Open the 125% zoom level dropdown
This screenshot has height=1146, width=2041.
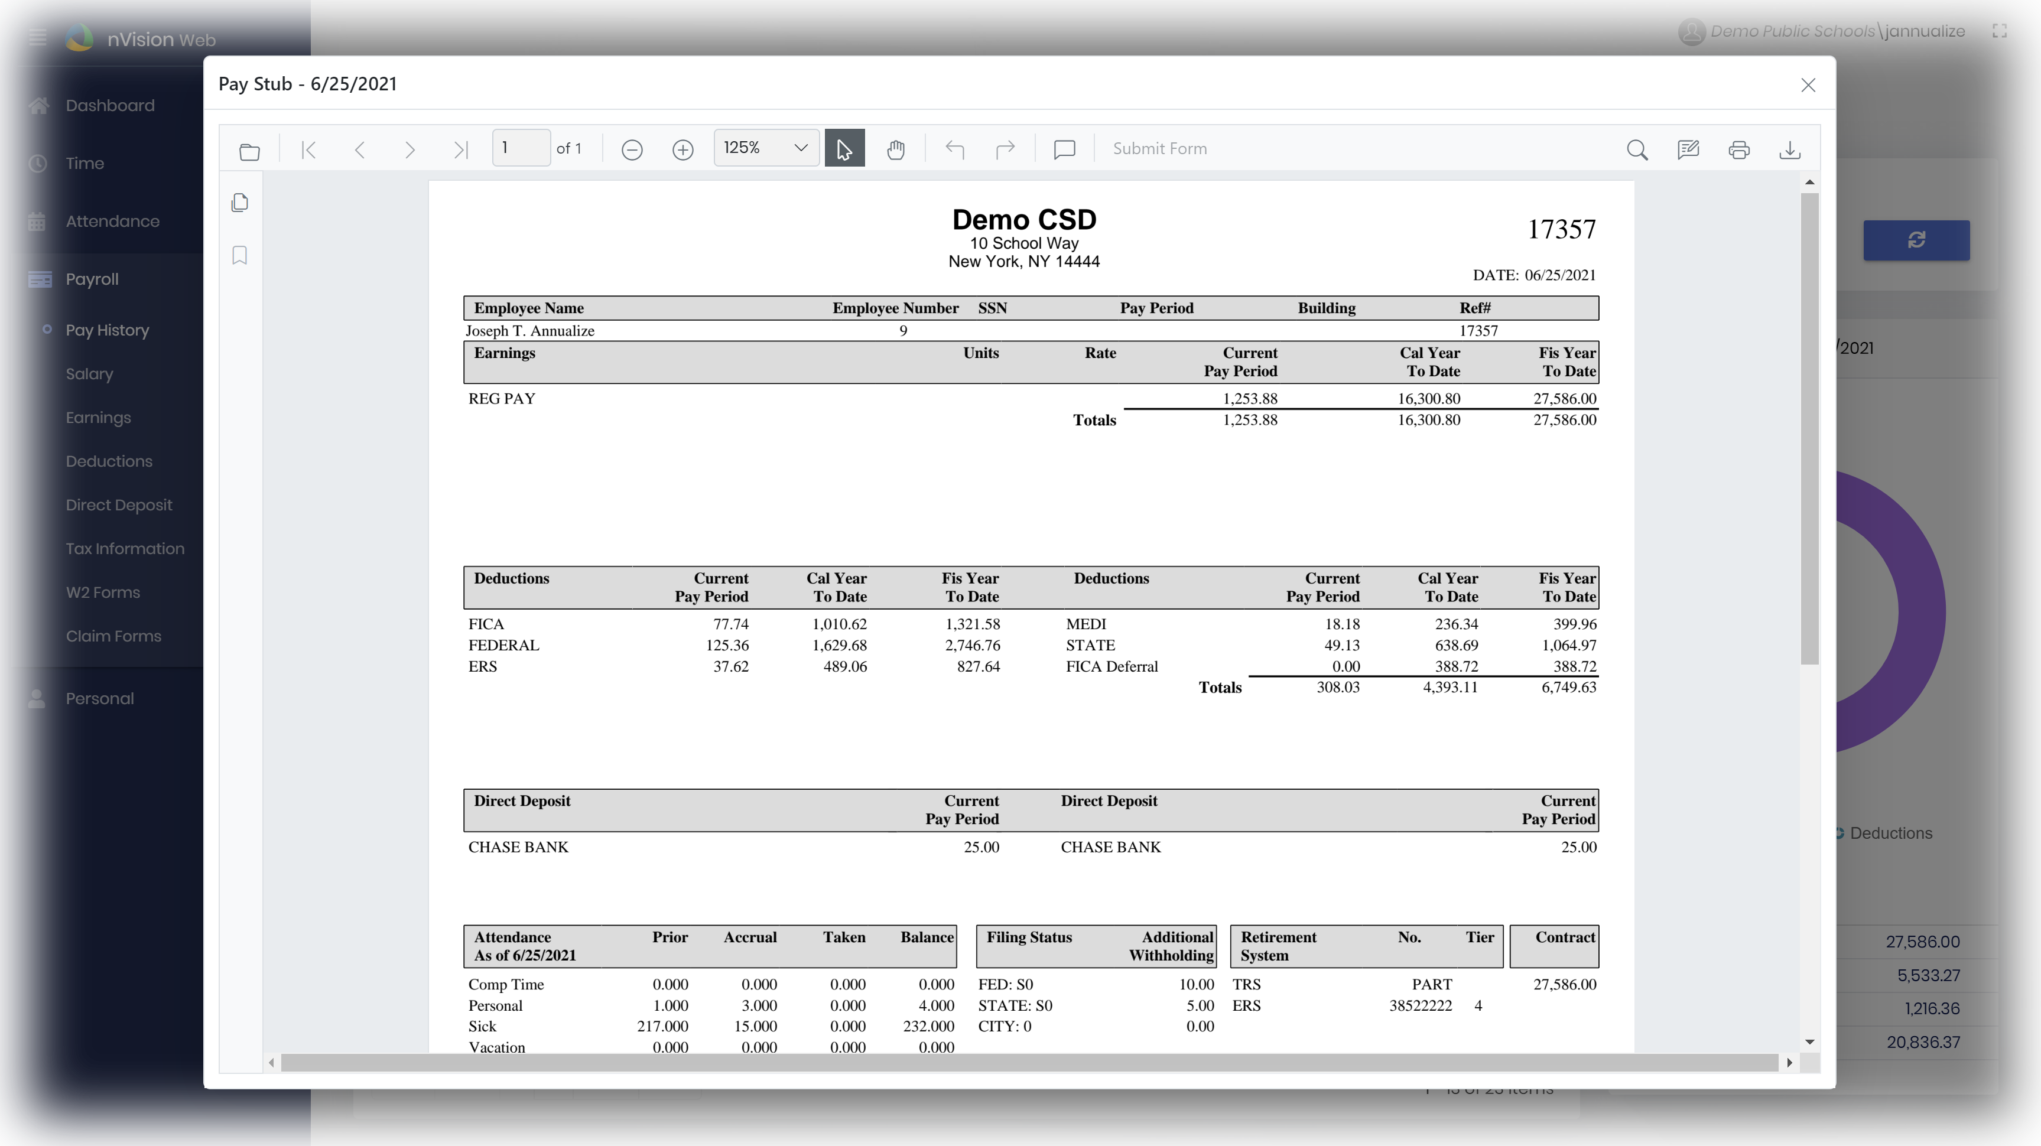coord(765,148)
